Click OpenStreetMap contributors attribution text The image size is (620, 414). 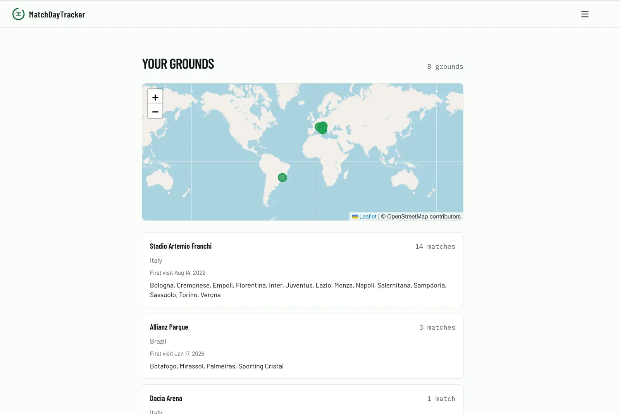coord(421,217)
